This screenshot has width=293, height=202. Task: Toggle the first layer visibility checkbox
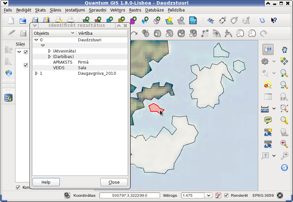click(26, 52)
